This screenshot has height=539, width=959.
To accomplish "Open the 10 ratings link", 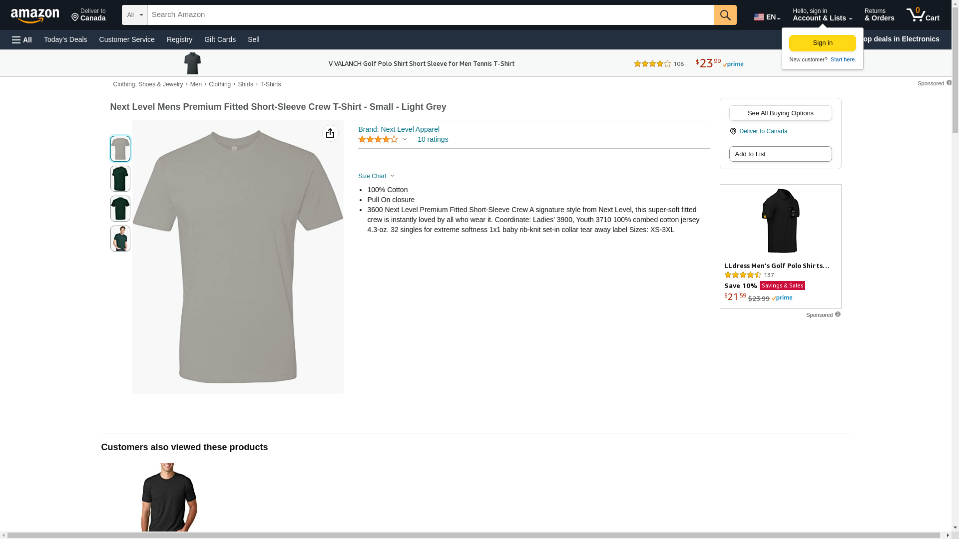I will click(433, 139).
